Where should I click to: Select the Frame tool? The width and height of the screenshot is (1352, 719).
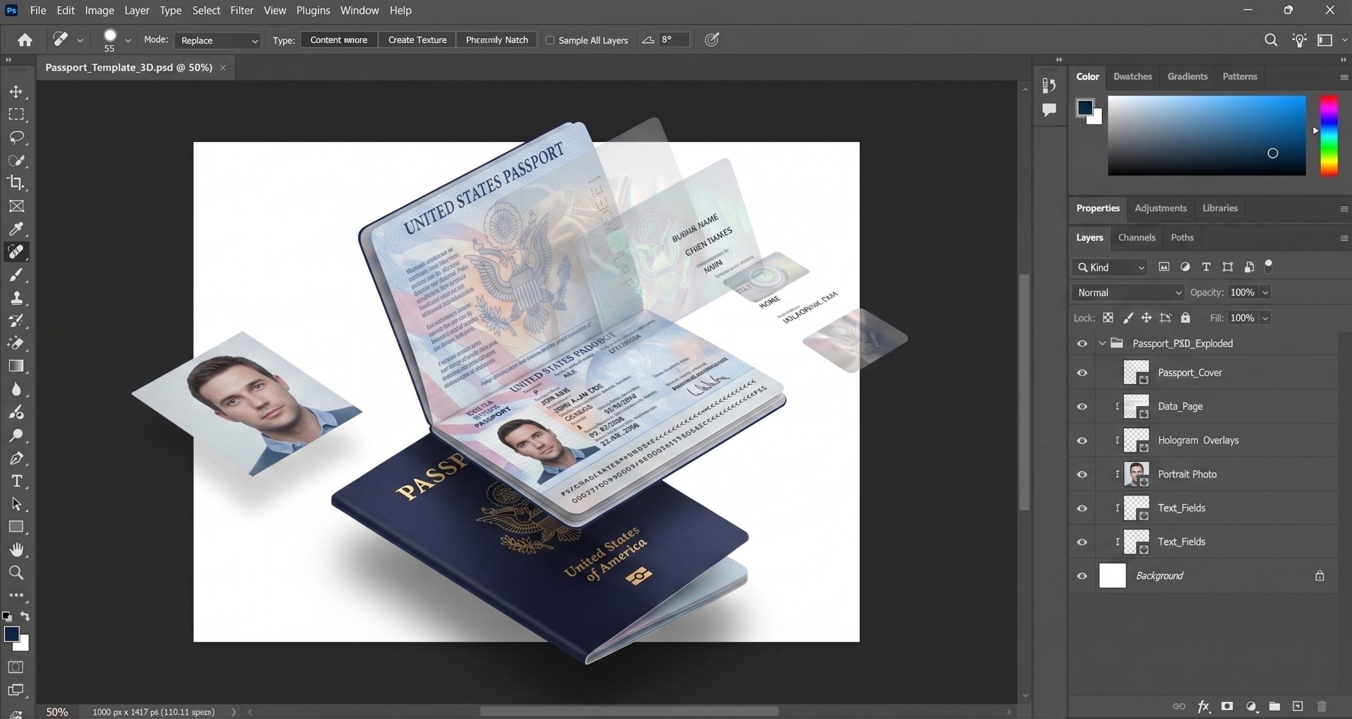[16, 206]
